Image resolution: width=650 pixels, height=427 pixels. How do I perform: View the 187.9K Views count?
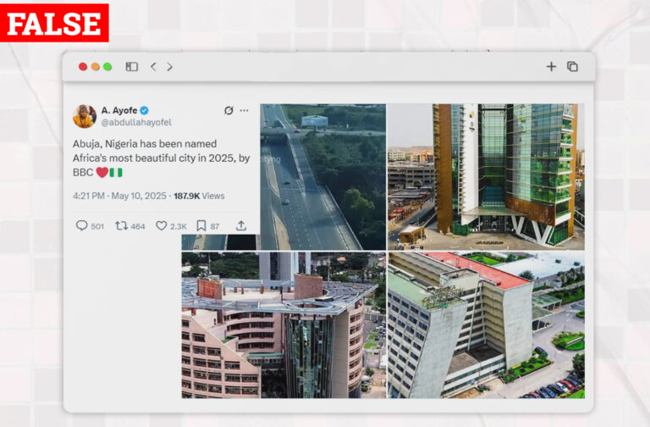click(199, 196)
